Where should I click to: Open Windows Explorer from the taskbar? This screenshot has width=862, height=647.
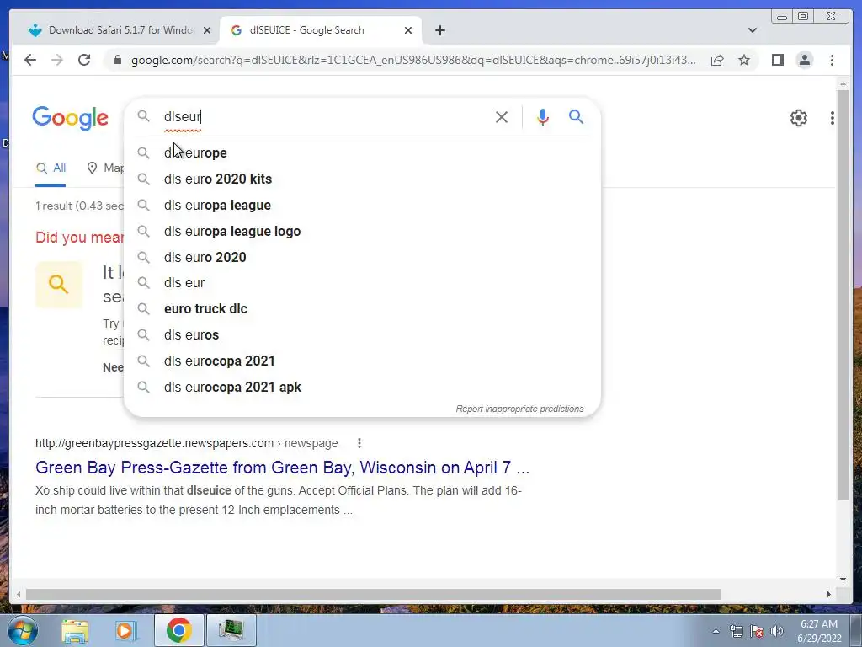[75, 630]
